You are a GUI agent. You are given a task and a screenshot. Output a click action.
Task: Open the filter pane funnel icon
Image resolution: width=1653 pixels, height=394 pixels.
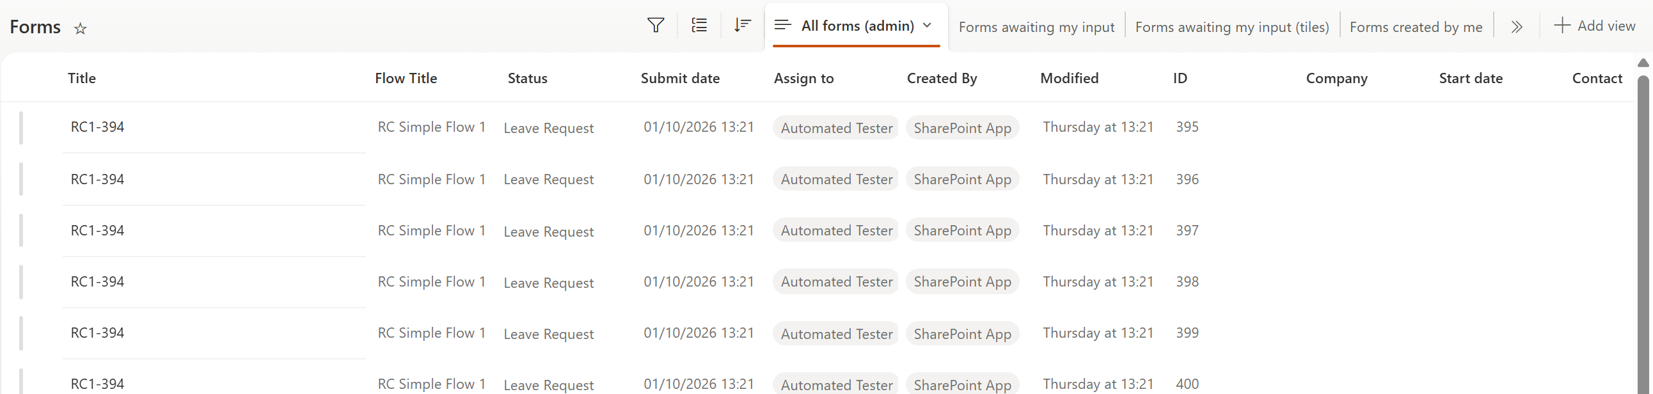[656, 26]
